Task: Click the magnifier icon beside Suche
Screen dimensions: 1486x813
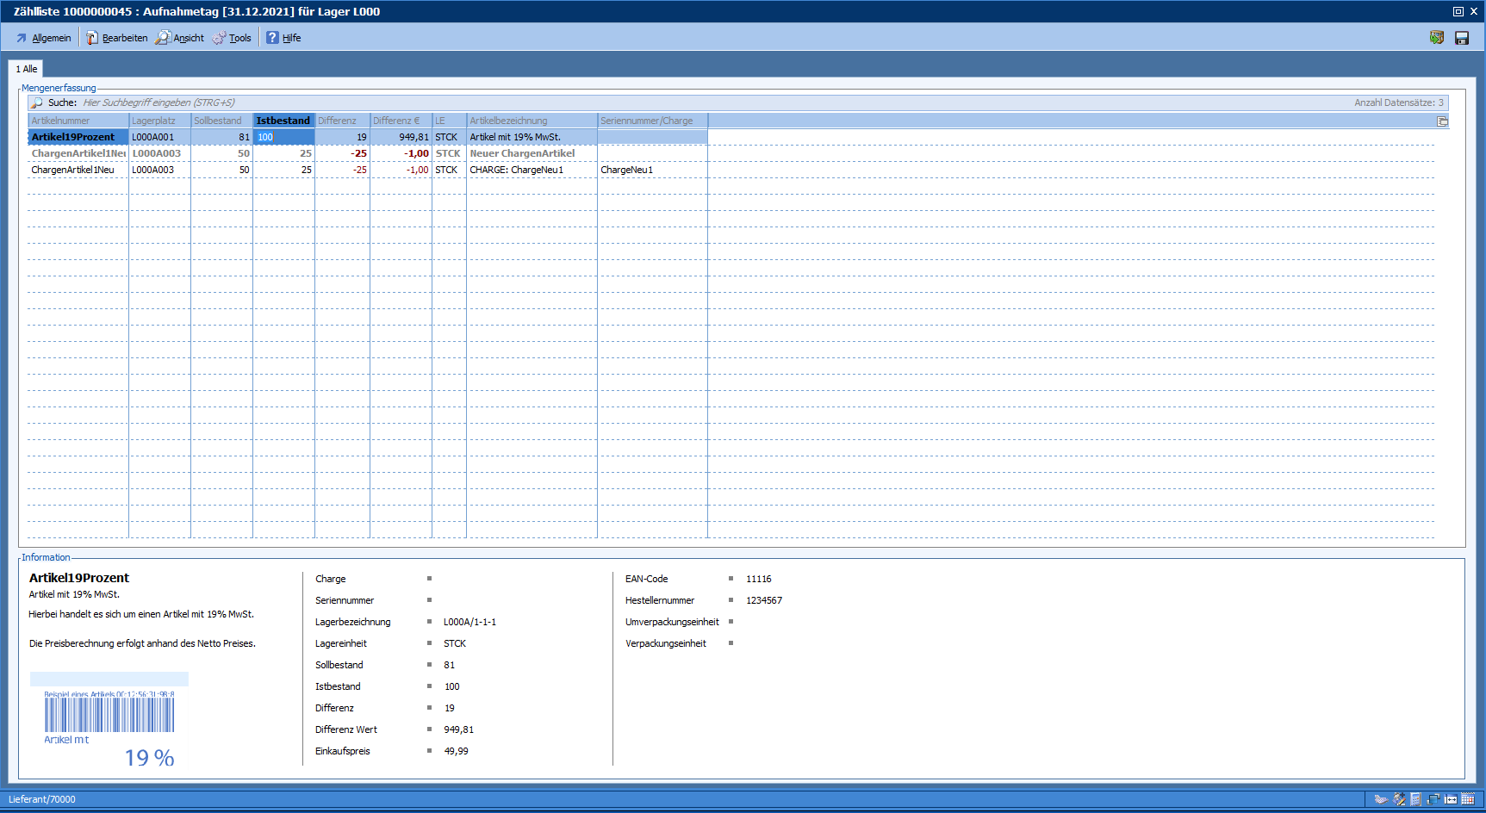Action: (x=37, y=102)
